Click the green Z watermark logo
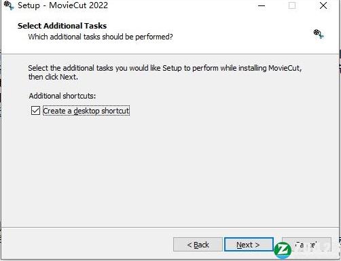Image resolution: width=341 pixels, height=261 pixels. (x=283, y=250)
